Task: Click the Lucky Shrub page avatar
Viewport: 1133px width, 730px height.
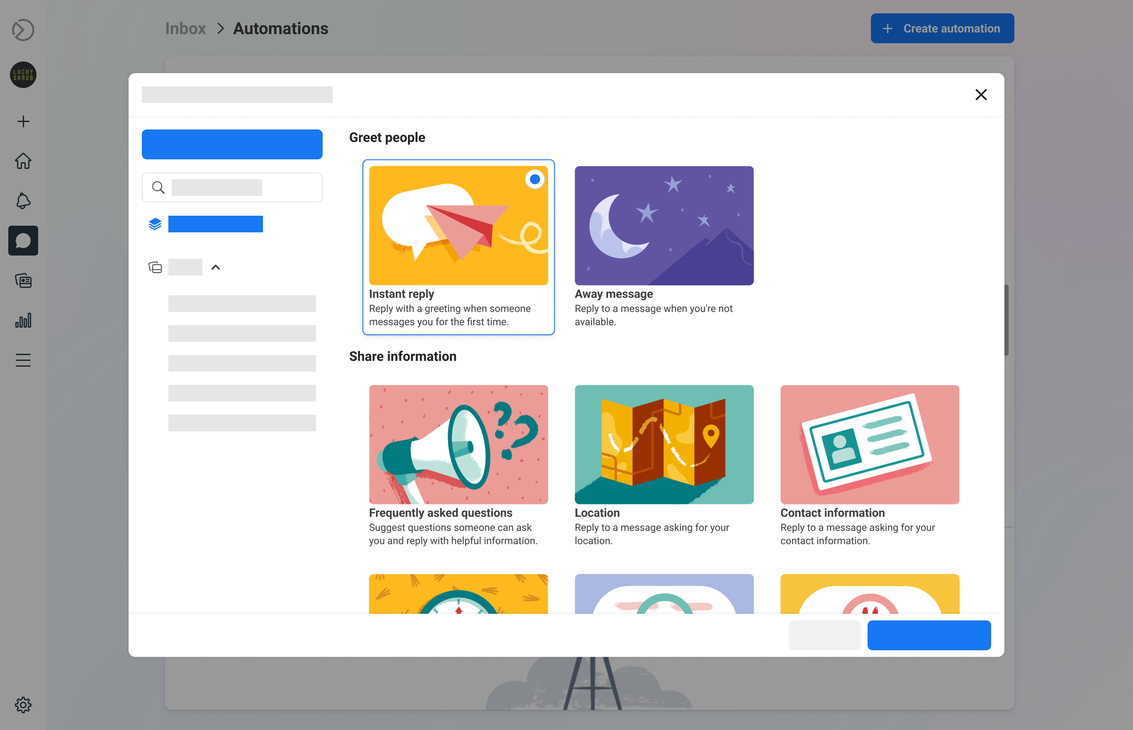Action: pyautogui.click(x=23, y=75)
